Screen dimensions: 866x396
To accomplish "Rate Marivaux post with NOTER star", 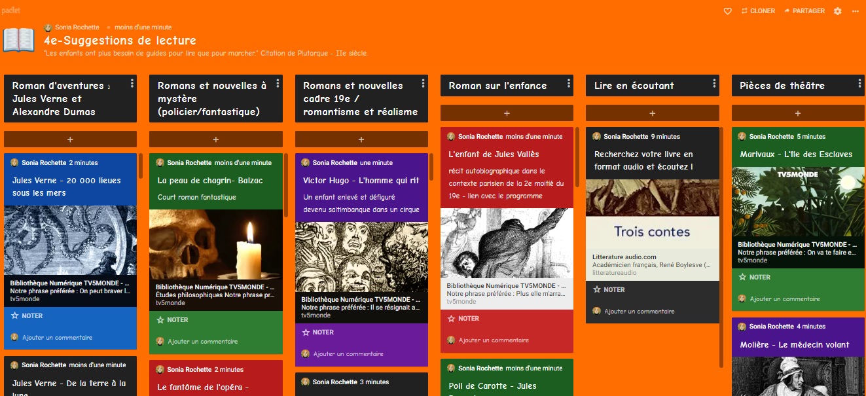I will [x=754, y=277].
